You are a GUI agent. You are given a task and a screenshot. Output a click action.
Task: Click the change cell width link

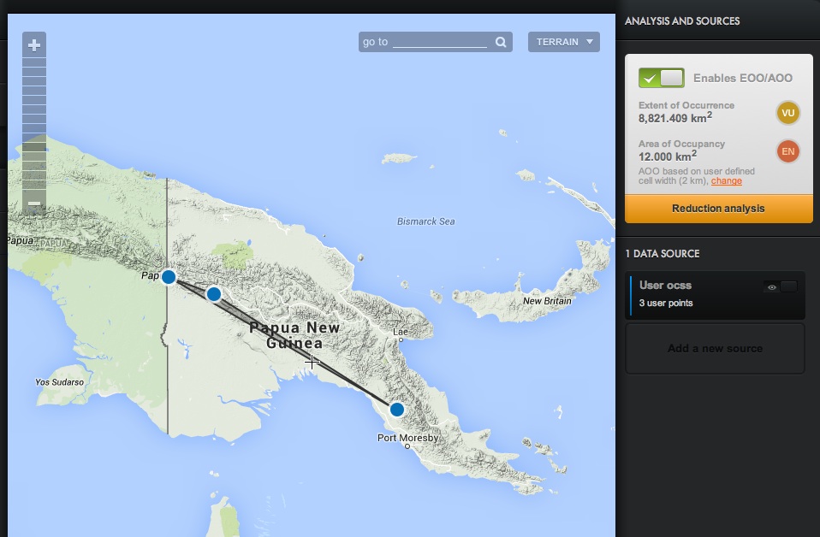(x=726, y=181)
